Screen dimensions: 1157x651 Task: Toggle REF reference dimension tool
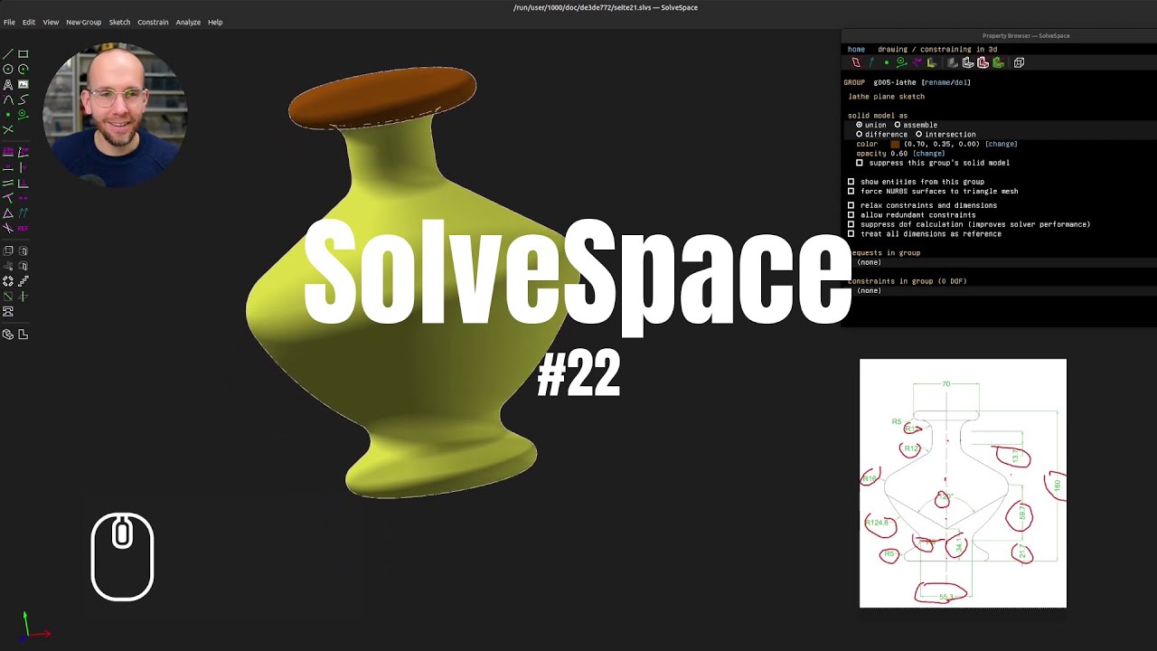click(23, 228)
